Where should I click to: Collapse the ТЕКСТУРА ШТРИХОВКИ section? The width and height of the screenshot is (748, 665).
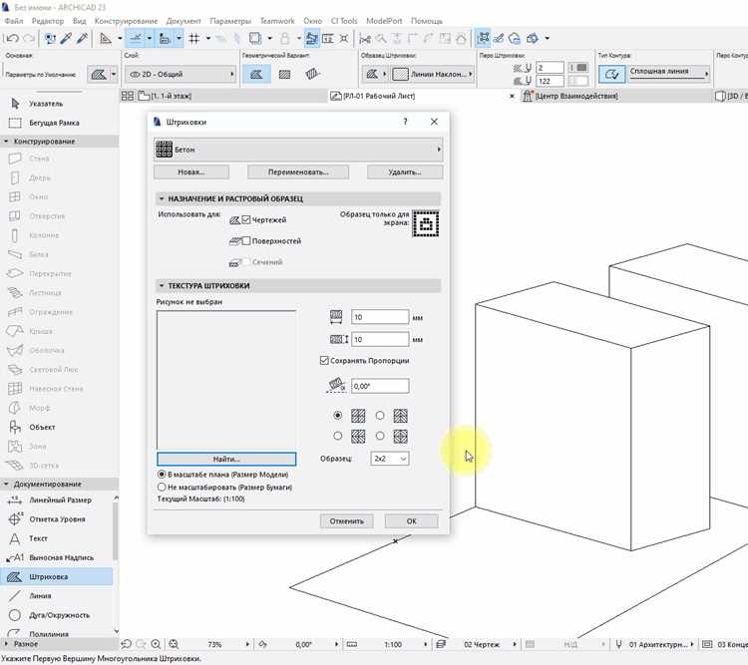coord(162,286)
